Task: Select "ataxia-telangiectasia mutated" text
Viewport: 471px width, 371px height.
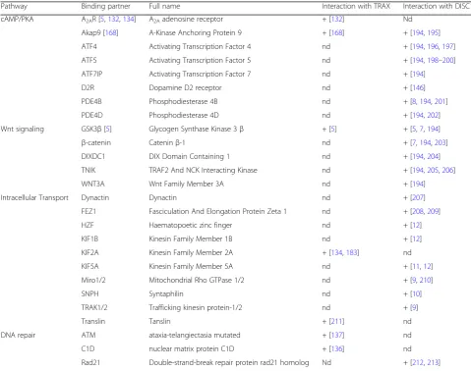Action: click(195, 335)
